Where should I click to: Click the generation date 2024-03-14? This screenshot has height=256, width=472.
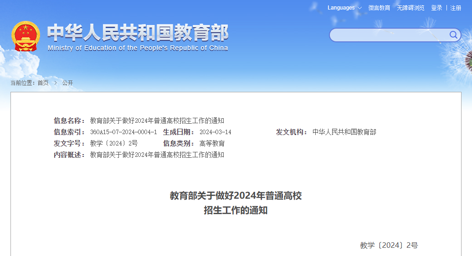215,132
